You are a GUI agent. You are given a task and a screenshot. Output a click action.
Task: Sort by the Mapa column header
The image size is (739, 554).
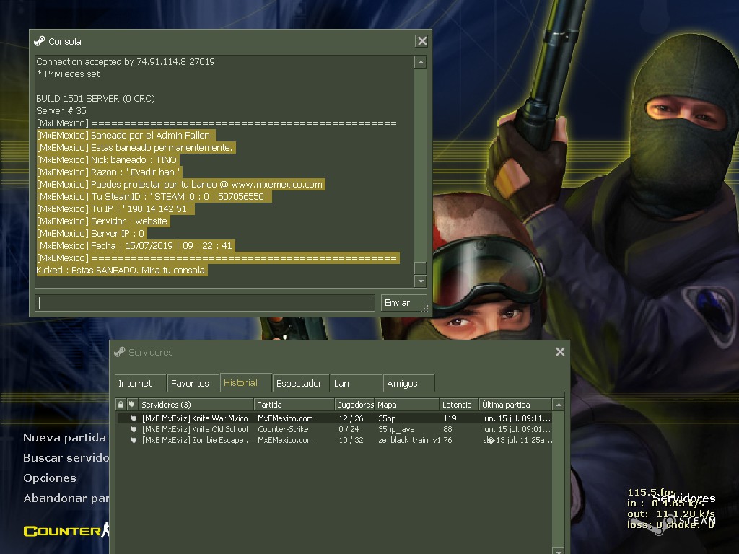[x=407, y=405]
